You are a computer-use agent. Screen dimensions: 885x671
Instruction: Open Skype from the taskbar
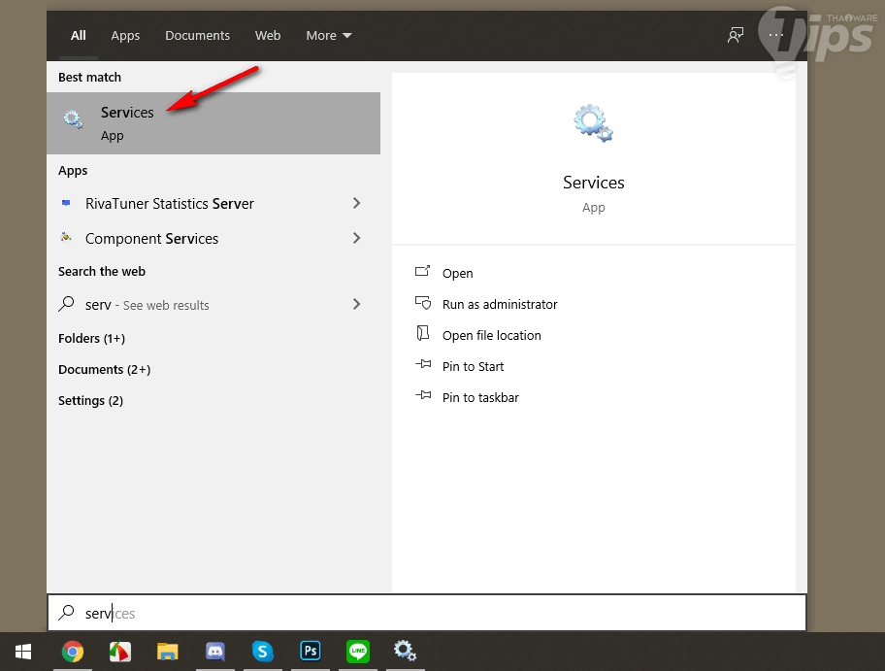(263, 652)
